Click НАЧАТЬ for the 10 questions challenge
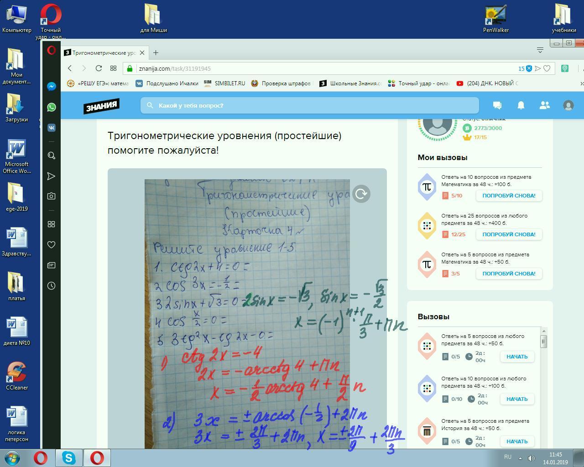Viewport: 584px width, 467px height. [517, 399]
